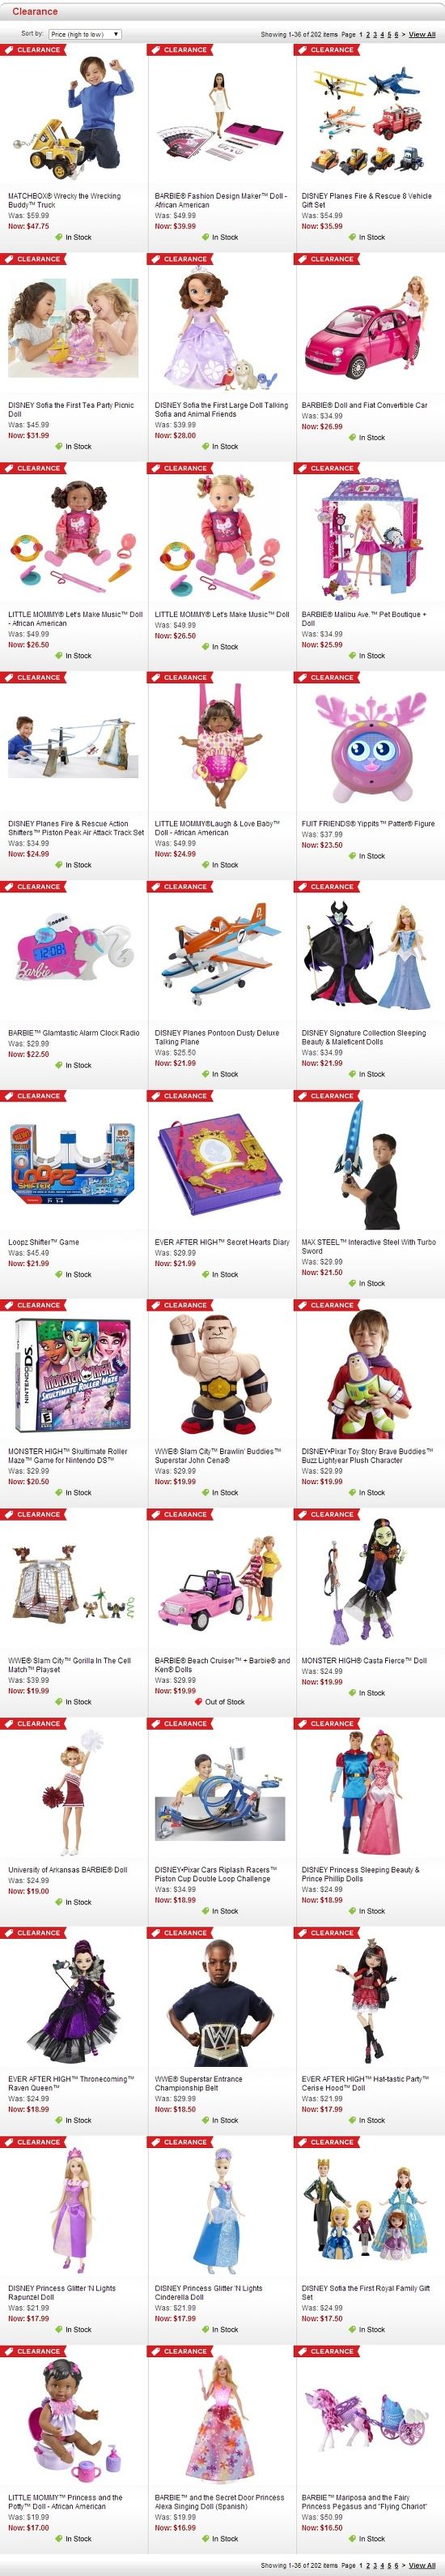Open the Loopz Shifter Game title link
Image resolution: width=445 pixels, height=2576 pixels.
point(44,1242)
